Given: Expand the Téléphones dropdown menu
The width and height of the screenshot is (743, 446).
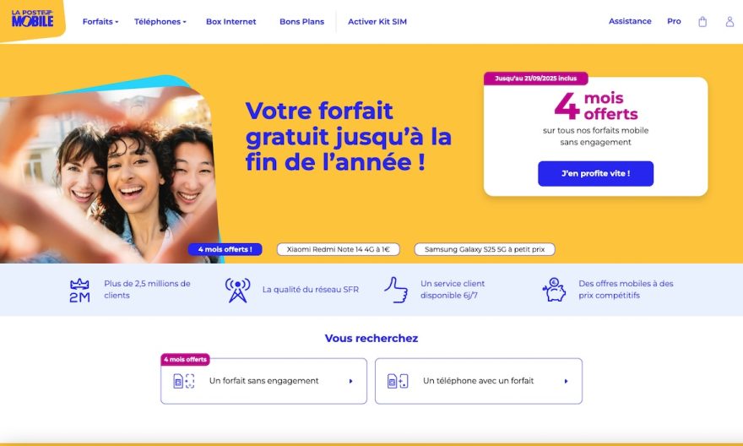Looking at the screenshot, I should (160, 22).
